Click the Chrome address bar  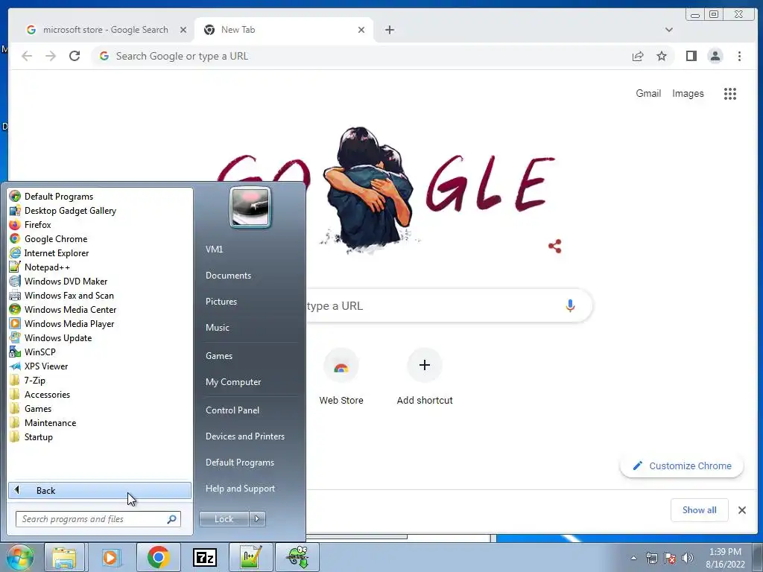[360, 56]
